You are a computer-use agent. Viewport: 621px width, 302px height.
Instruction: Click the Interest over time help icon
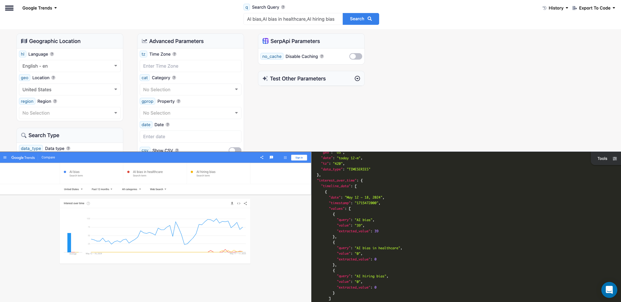(x=88, y=204)
